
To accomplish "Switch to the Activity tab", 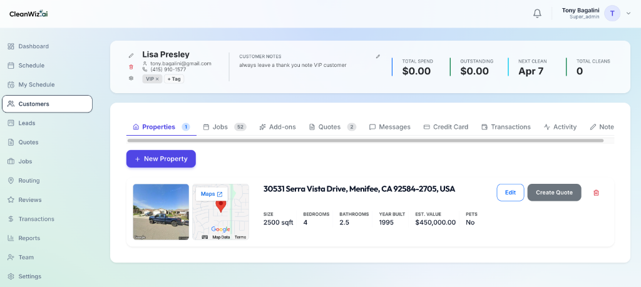I will coord(560,127).
